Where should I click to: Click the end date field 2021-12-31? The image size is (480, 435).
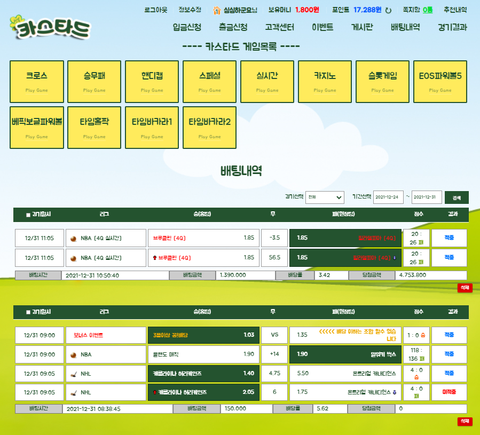point(427,197)
